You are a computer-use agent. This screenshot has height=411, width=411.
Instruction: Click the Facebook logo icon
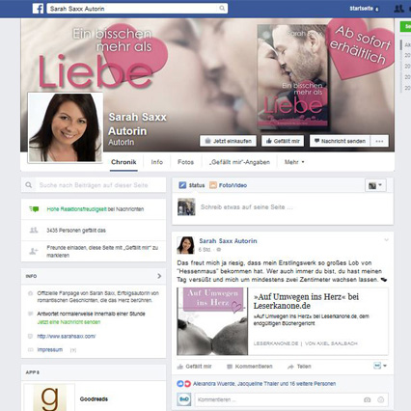click(x=38, y=9)
